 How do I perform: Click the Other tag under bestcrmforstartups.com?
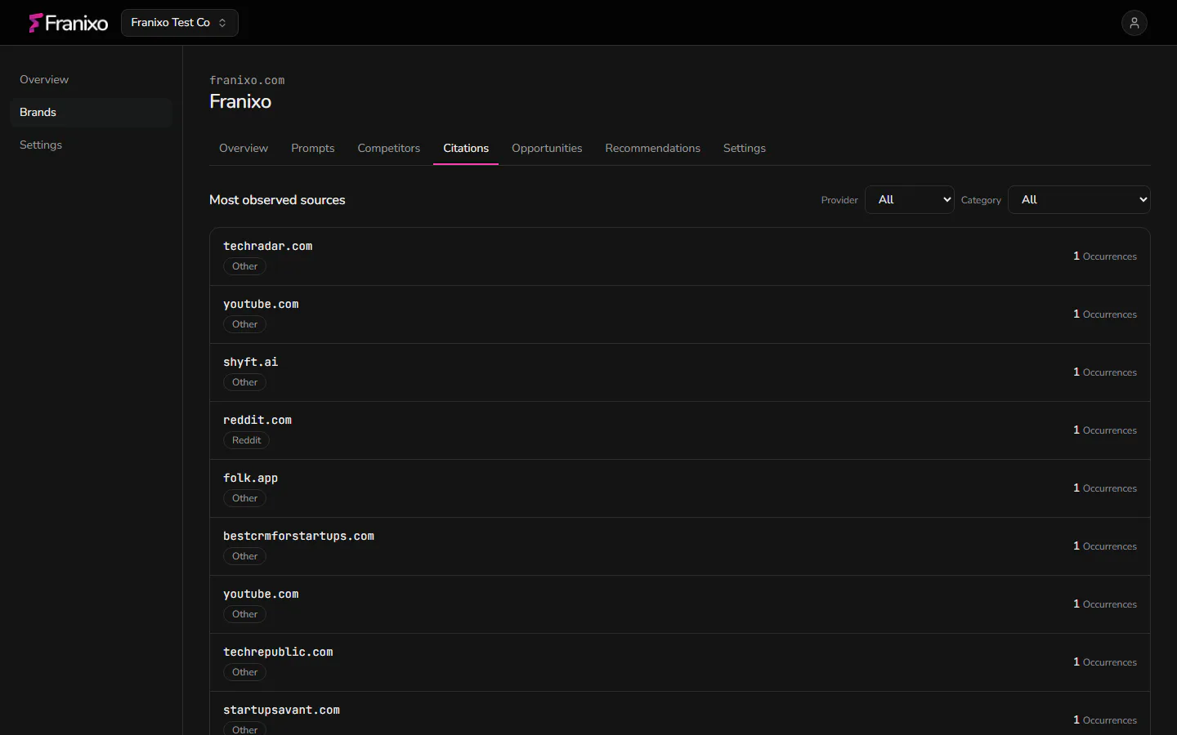(244, 556)
